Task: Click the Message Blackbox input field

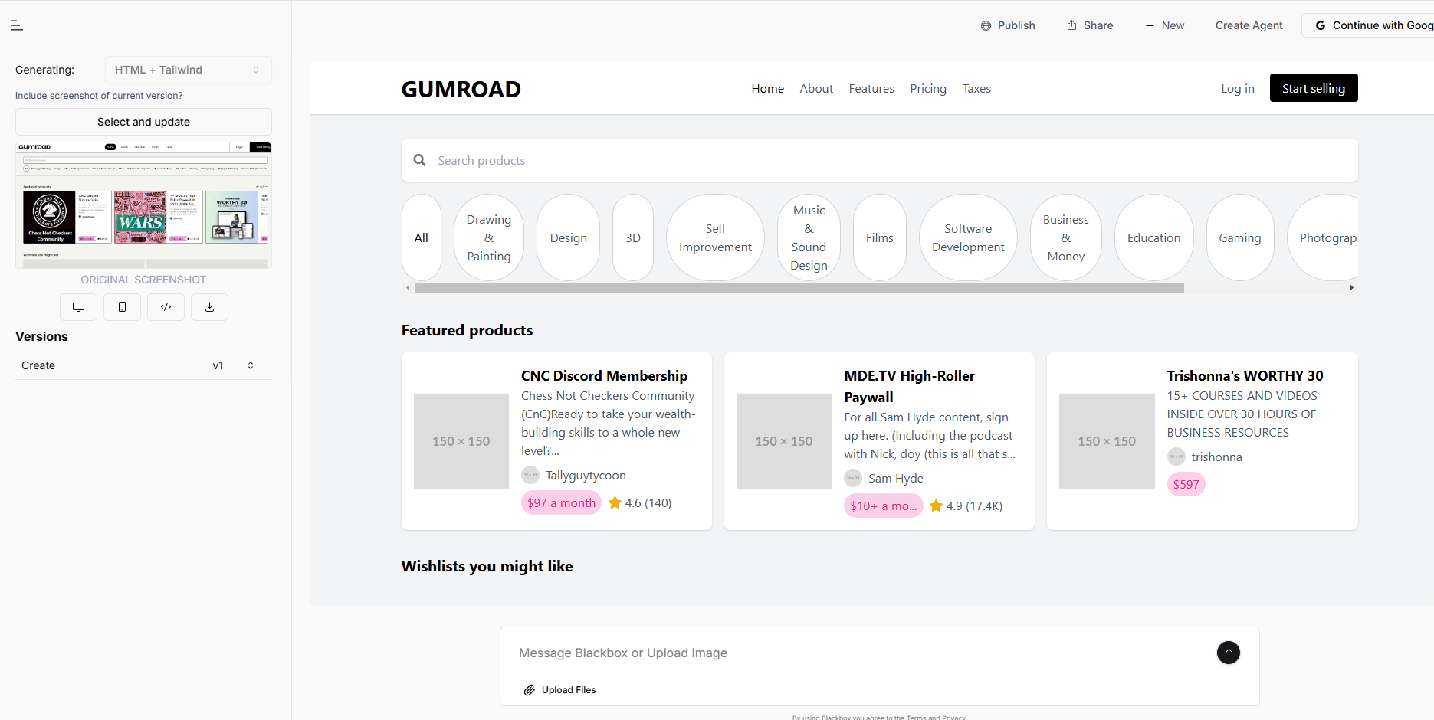Action: click(x=862, y=653)
